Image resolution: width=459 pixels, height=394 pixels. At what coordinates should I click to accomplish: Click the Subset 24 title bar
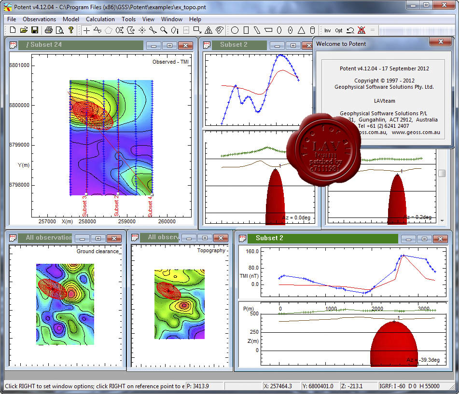point(81,45)
